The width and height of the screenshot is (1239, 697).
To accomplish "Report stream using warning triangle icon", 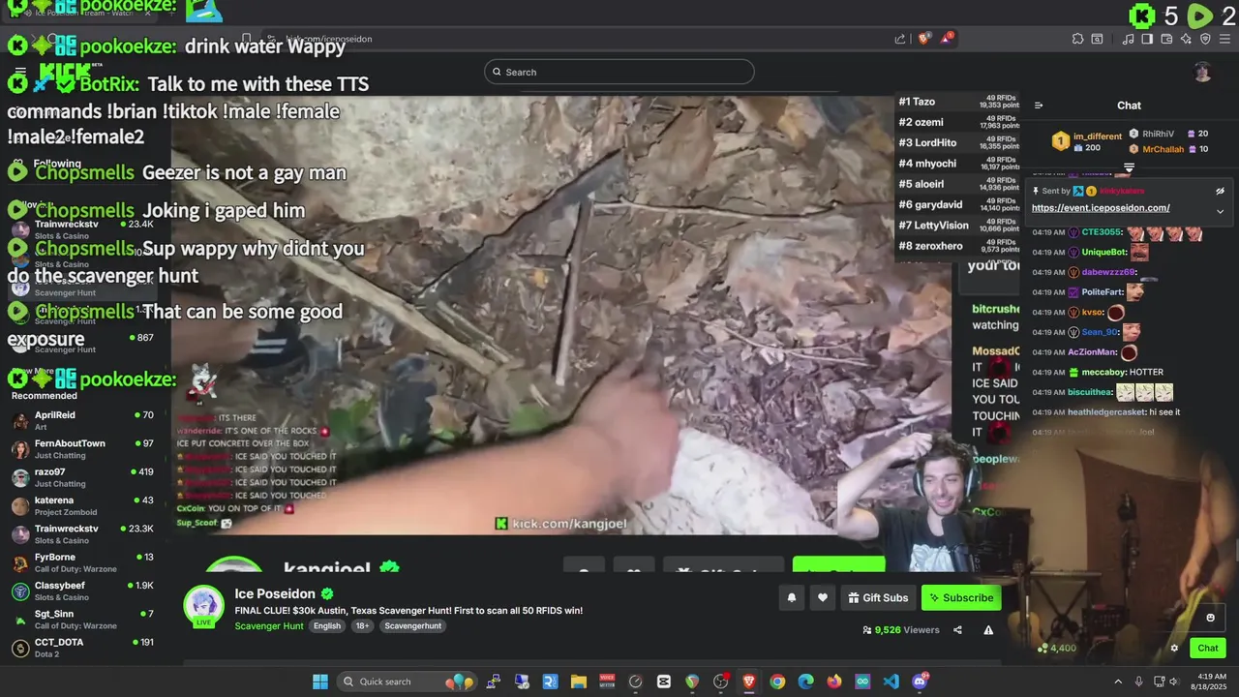I will 988,630.
